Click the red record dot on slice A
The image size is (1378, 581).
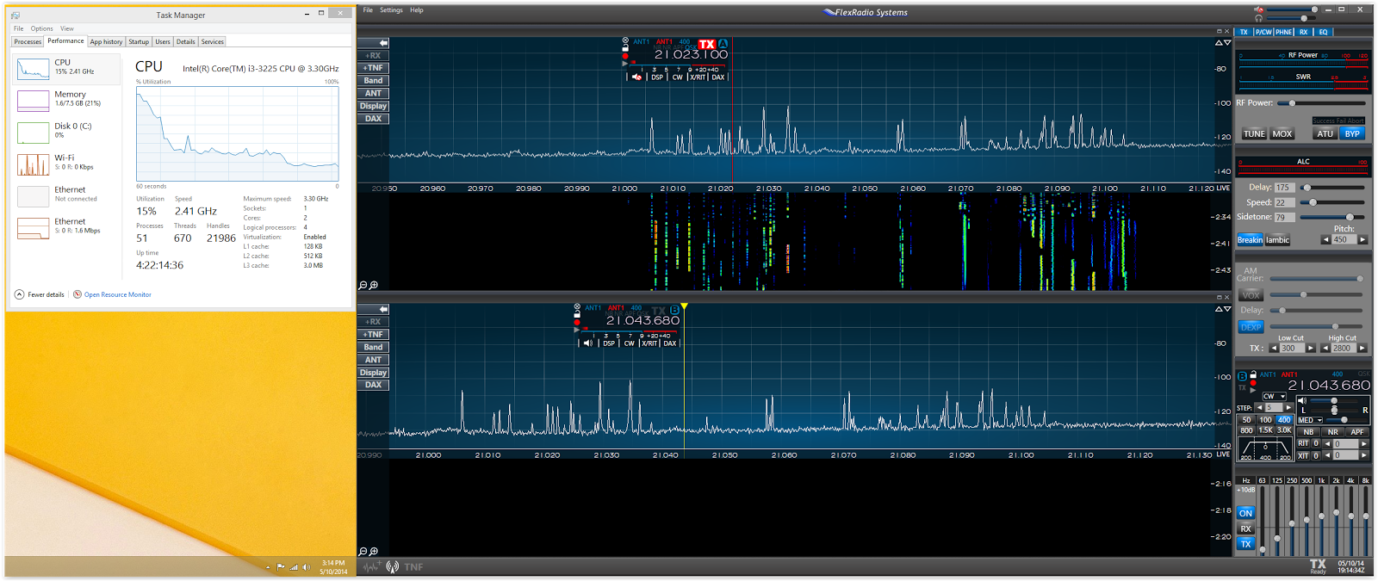point(625,56)
